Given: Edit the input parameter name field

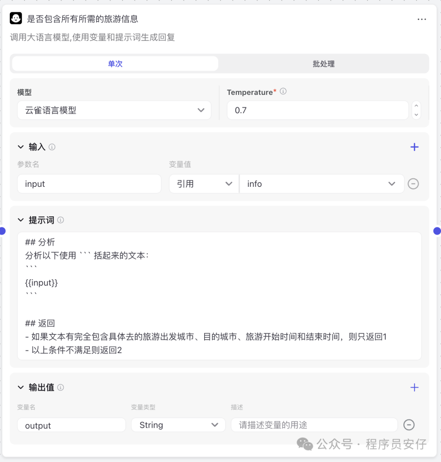Looking at the screenshot, I should [89, 184].
